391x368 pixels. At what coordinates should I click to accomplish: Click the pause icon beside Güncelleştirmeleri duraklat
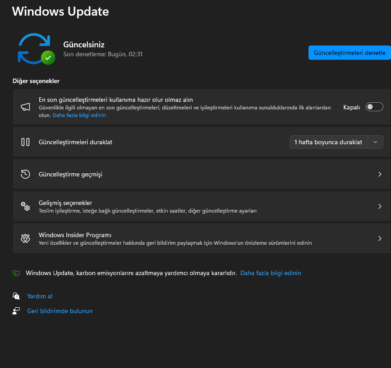pos(25,142)
